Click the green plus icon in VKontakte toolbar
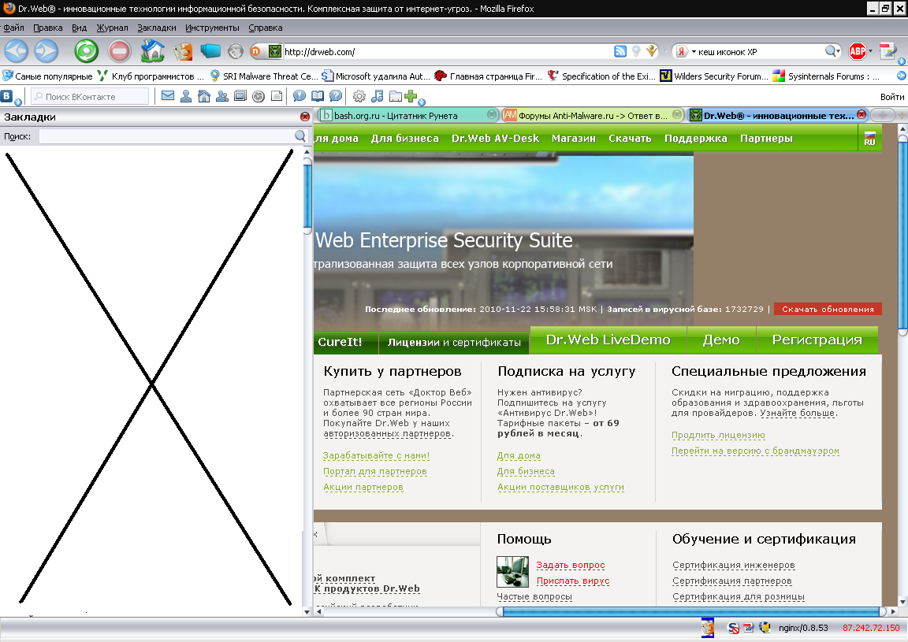Image resolution: width=908 pixels, height=642 pixels. click(411, 95)
